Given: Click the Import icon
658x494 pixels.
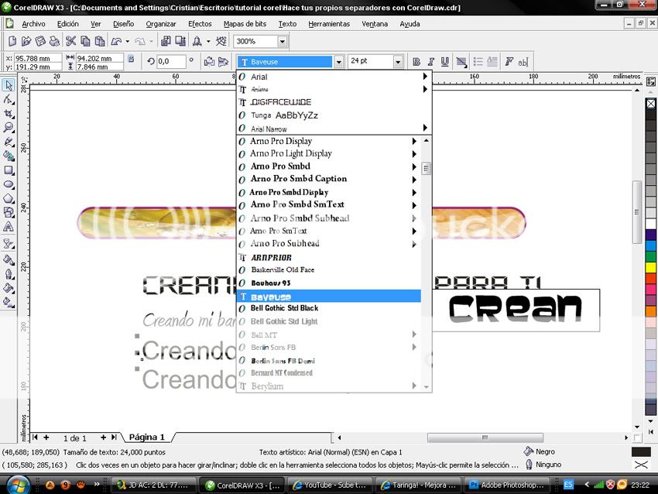Looking at the screenshot, I should (166, 41).
